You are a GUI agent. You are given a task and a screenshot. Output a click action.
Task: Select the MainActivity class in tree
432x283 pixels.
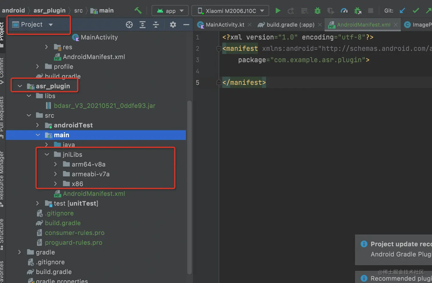point(95,37)
